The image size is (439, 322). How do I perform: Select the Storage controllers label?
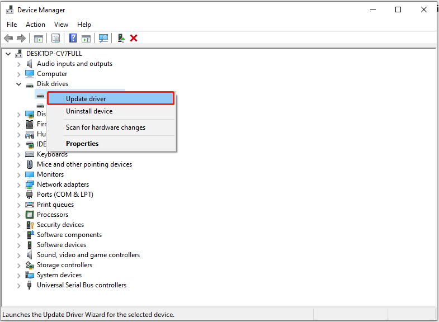64,265
